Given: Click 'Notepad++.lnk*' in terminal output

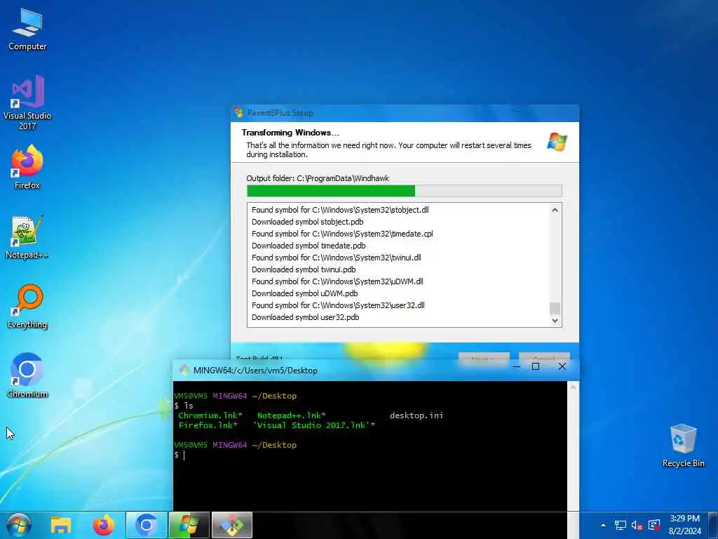Looking at the screenshot, I should pyautogui.click(x=291, y=415).
